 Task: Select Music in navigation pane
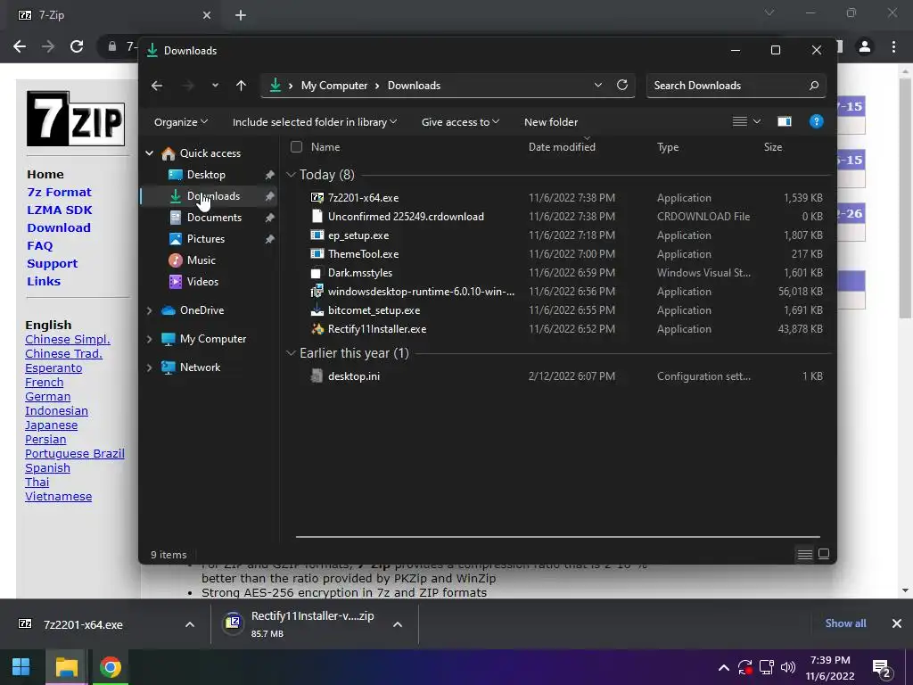[x=201, y=260]
